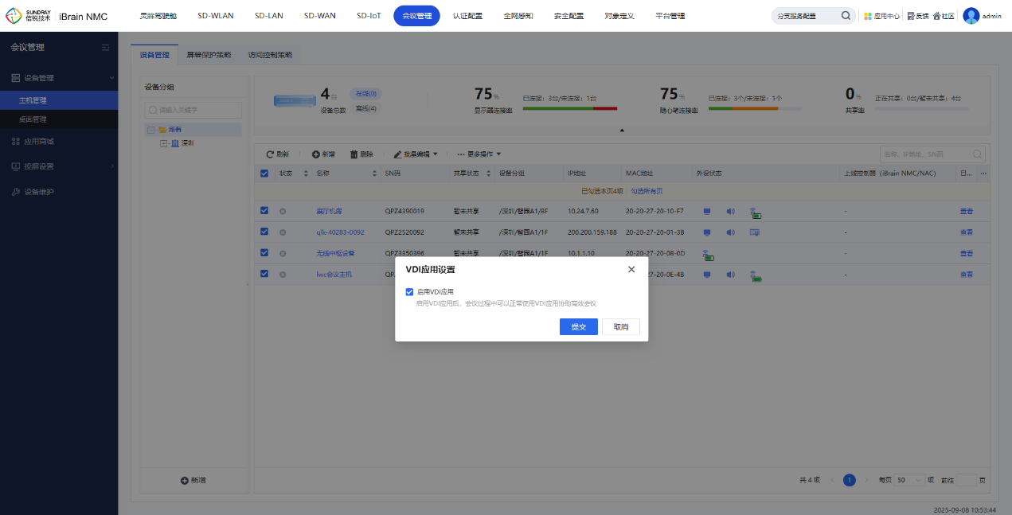Click the 删除 trash icon in toolbar
The width and height of the screenshot is (1012, 515).
pyautogui.click(x=354, y=154)
